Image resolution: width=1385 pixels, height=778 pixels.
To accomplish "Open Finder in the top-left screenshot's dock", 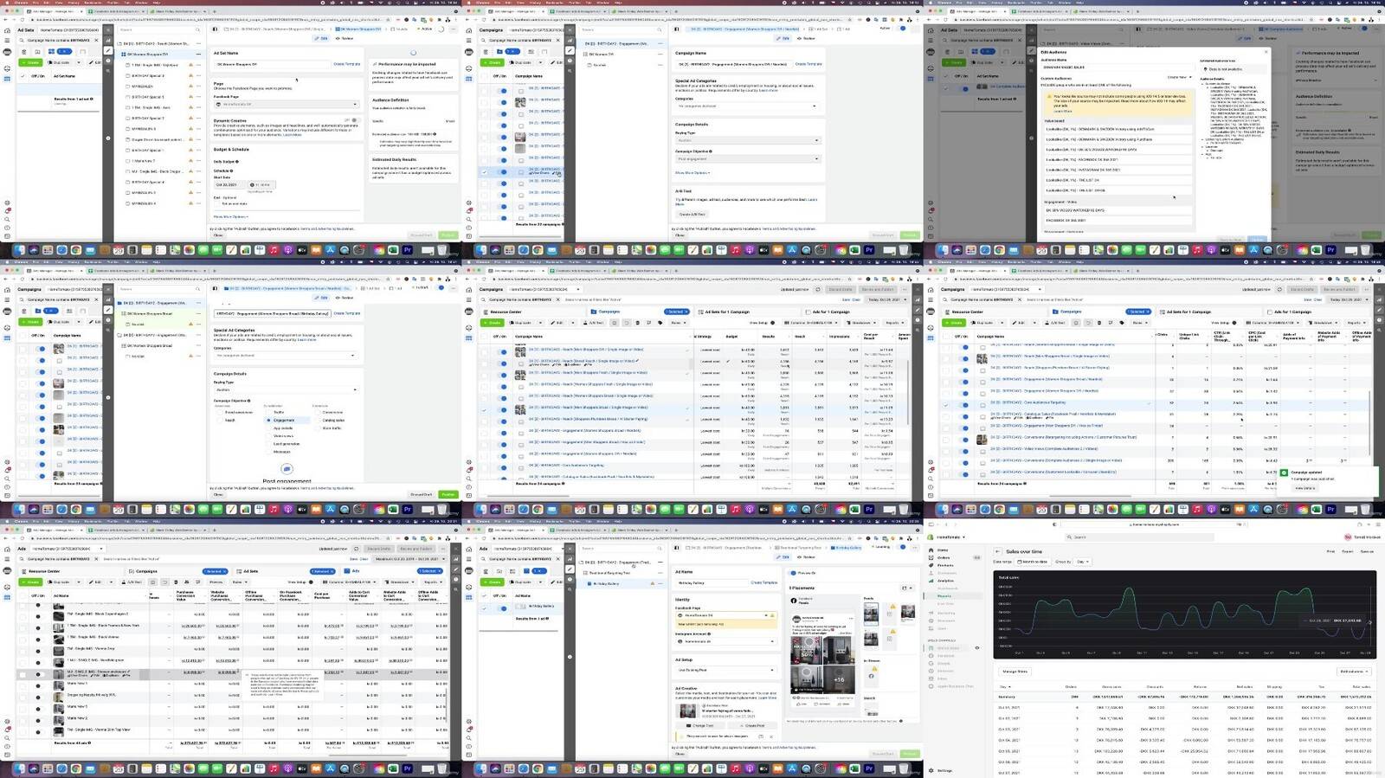I will 20,250.
